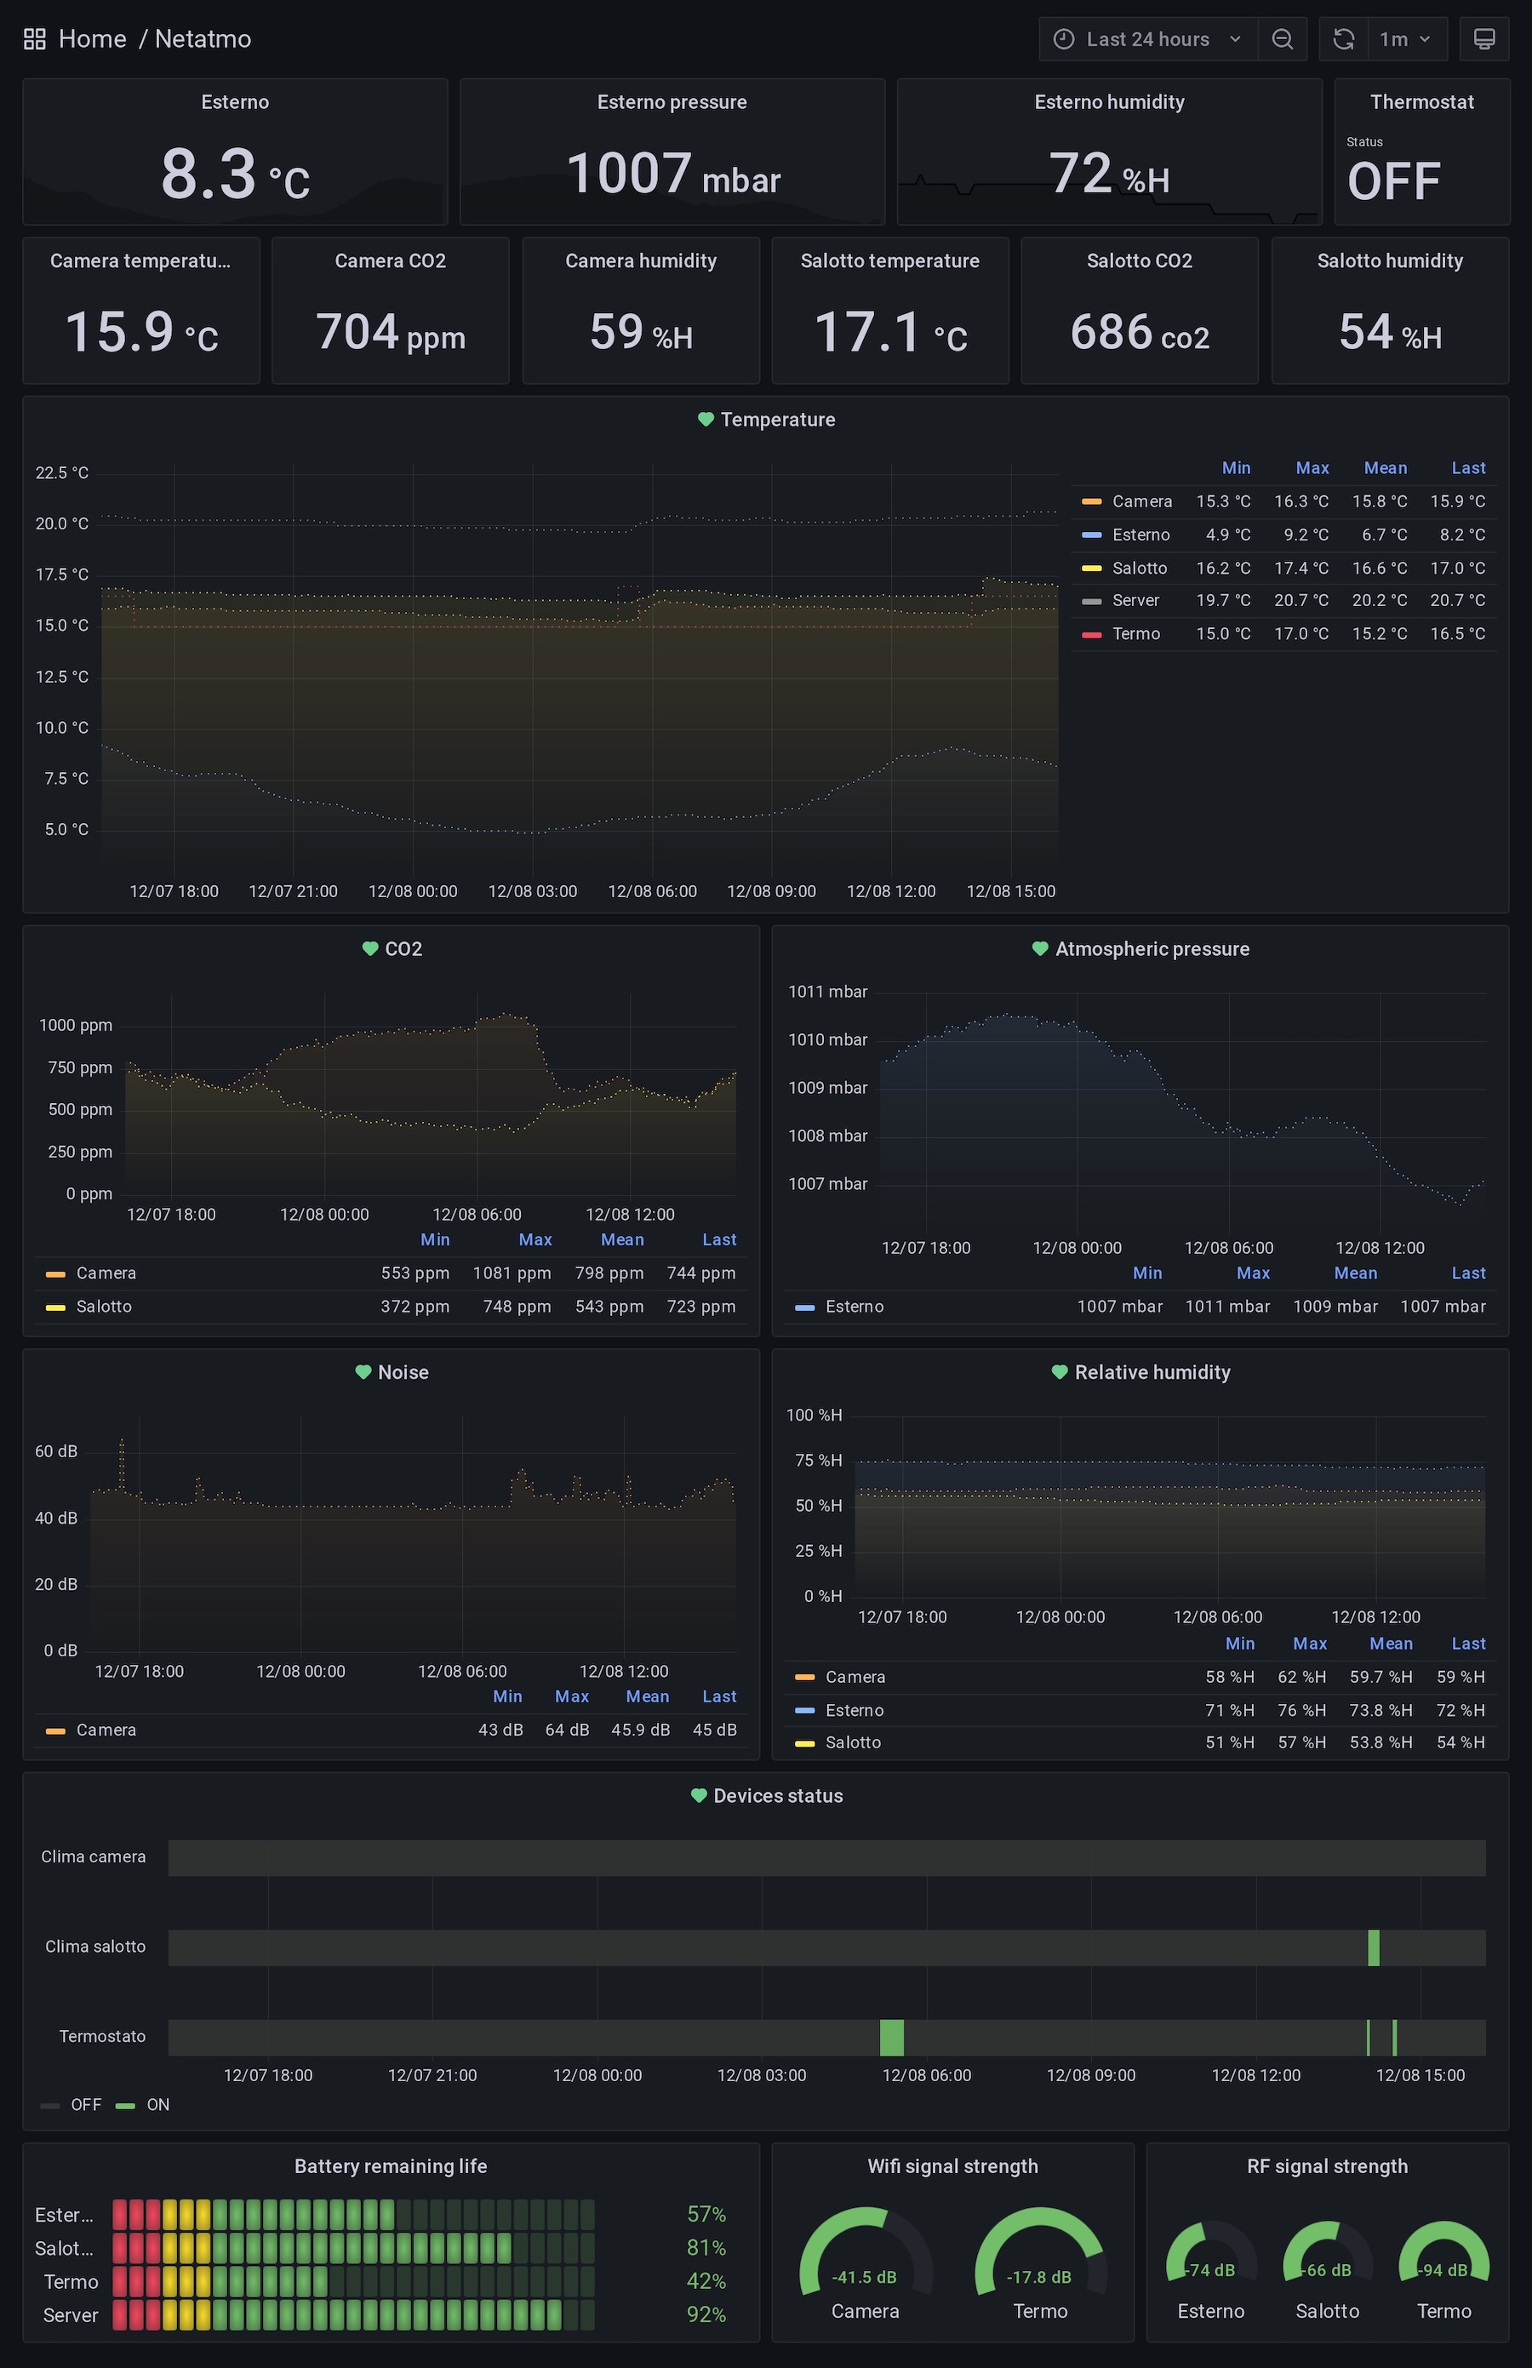
Task: Click Clima salotto ON segment
Action: [1374, 1948]
